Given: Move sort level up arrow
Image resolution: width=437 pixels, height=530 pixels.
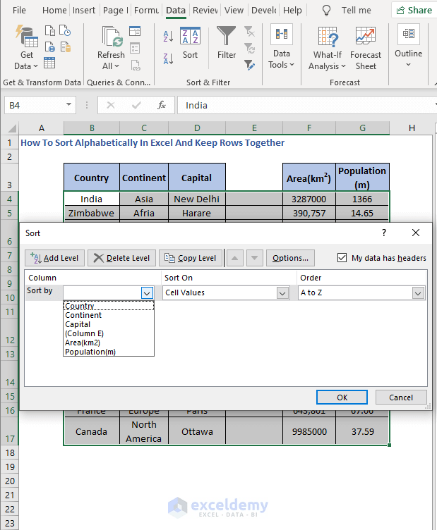Looking at the screenshot, I should point(234,258).
